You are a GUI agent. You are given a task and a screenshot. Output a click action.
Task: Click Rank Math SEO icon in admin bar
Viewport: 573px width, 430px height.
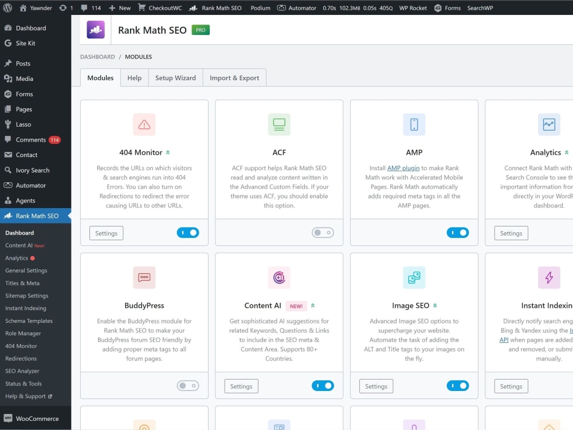coord(193,7)
